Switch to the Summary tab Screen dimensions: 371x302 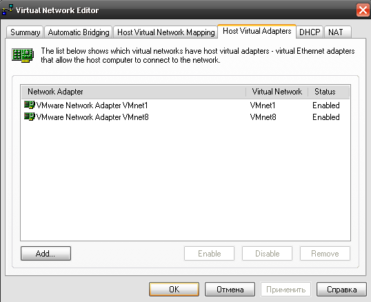click(x=25, y=32)
